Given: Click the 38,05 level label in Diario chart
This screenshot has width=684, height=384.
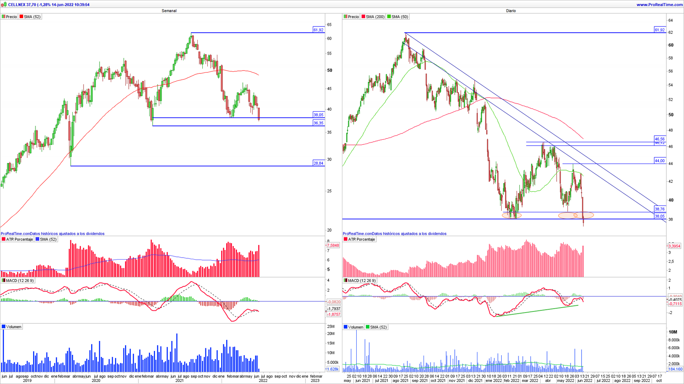Looking at the screenshot, I should (x=660, y=216).
